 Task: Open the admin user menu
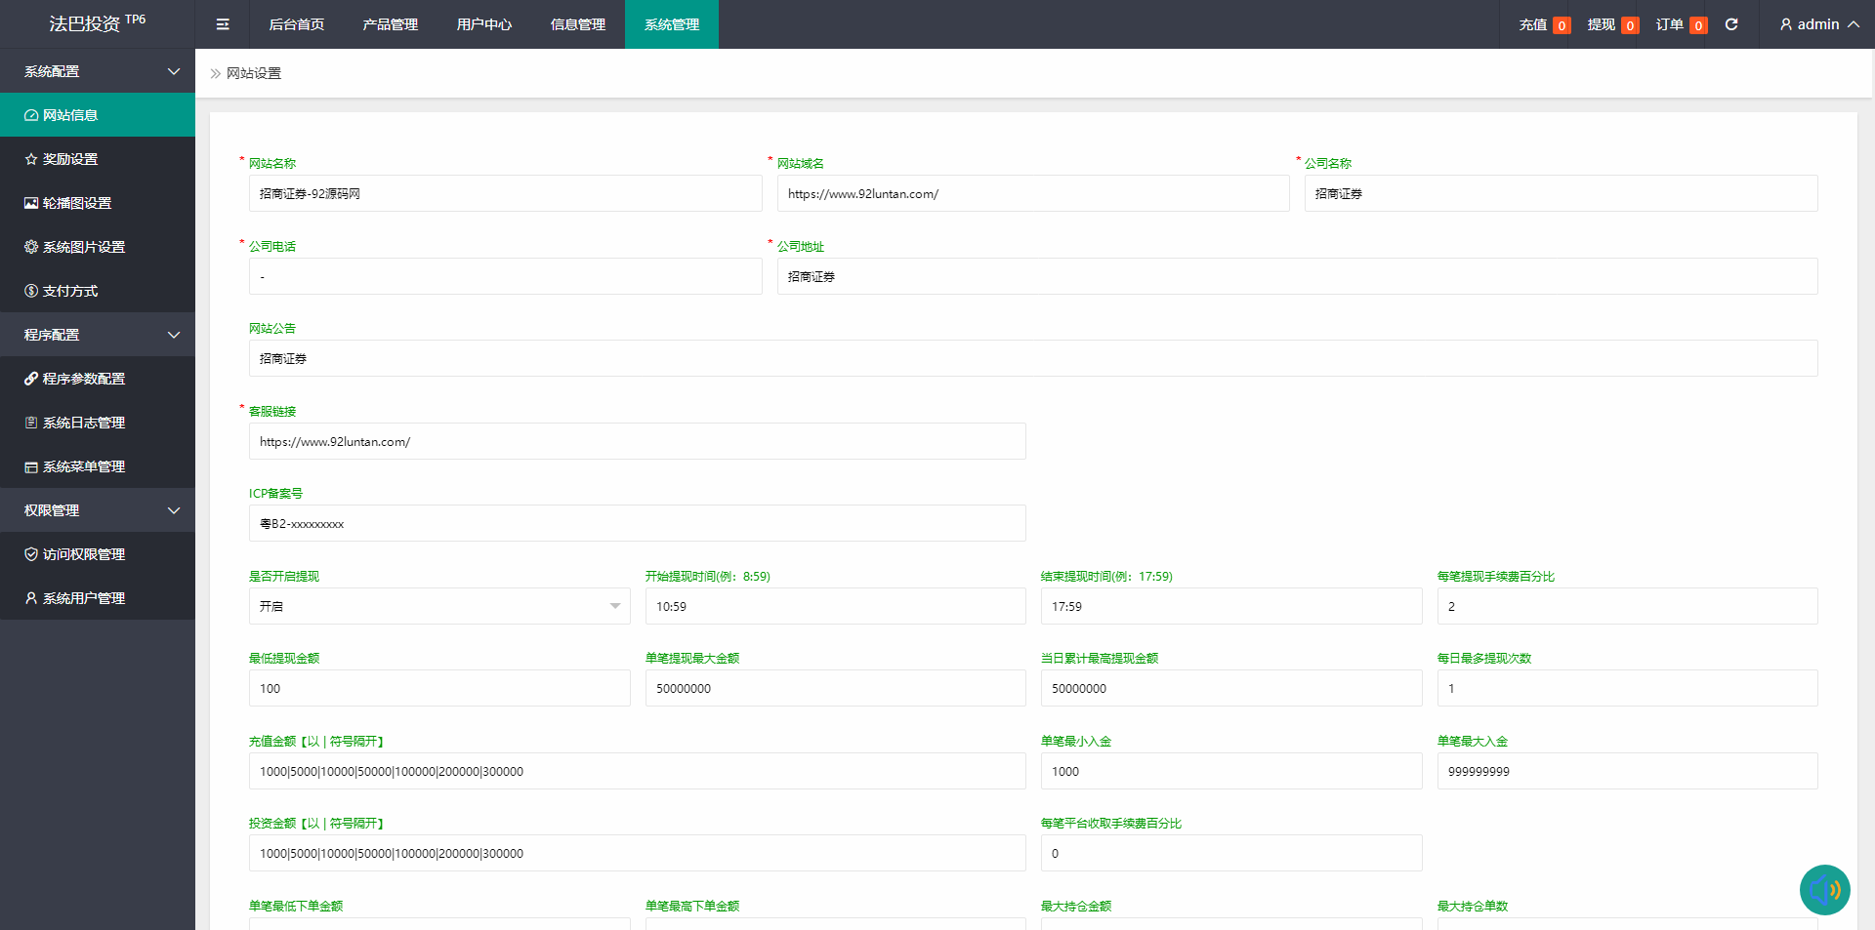(x=1818, y=24)
